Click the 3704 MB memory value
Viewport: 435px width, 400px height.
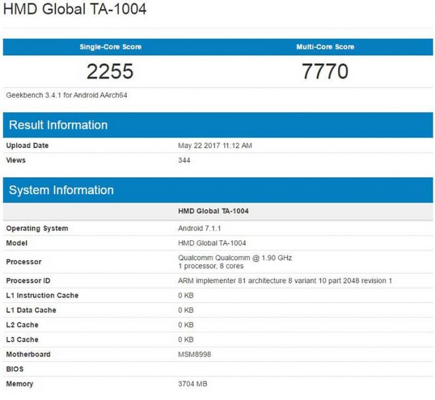pos(194,384)
